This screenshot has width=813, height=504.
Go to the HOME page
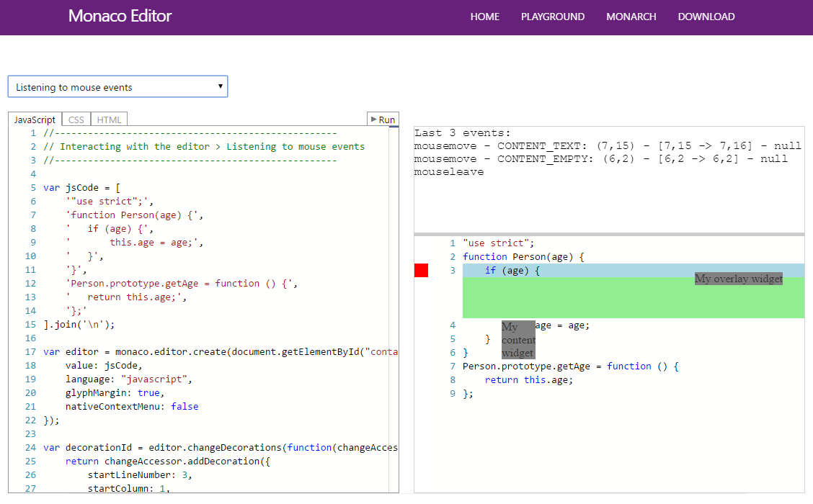click(485, 17)
